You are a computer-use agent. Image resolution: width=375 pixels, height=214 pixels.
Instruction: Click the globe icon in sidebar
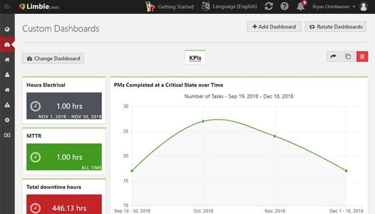pos(7,29)
